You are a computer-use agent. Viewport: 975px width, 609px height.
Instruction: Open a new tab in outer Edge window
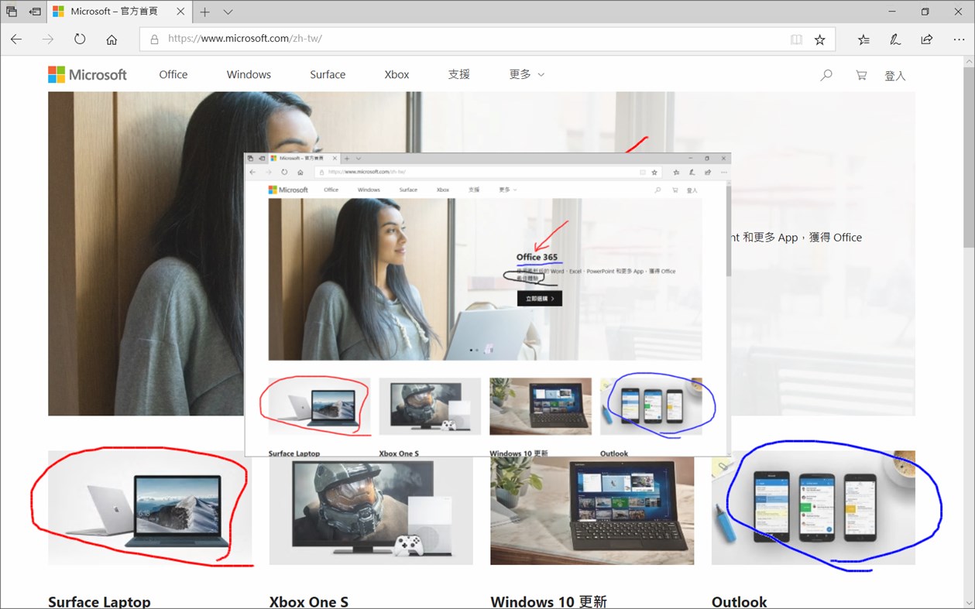205,12
